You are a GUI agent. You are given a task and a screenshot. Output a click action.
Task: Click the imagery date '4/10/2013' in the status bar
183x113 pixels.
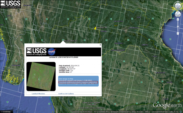pos(88,112)
